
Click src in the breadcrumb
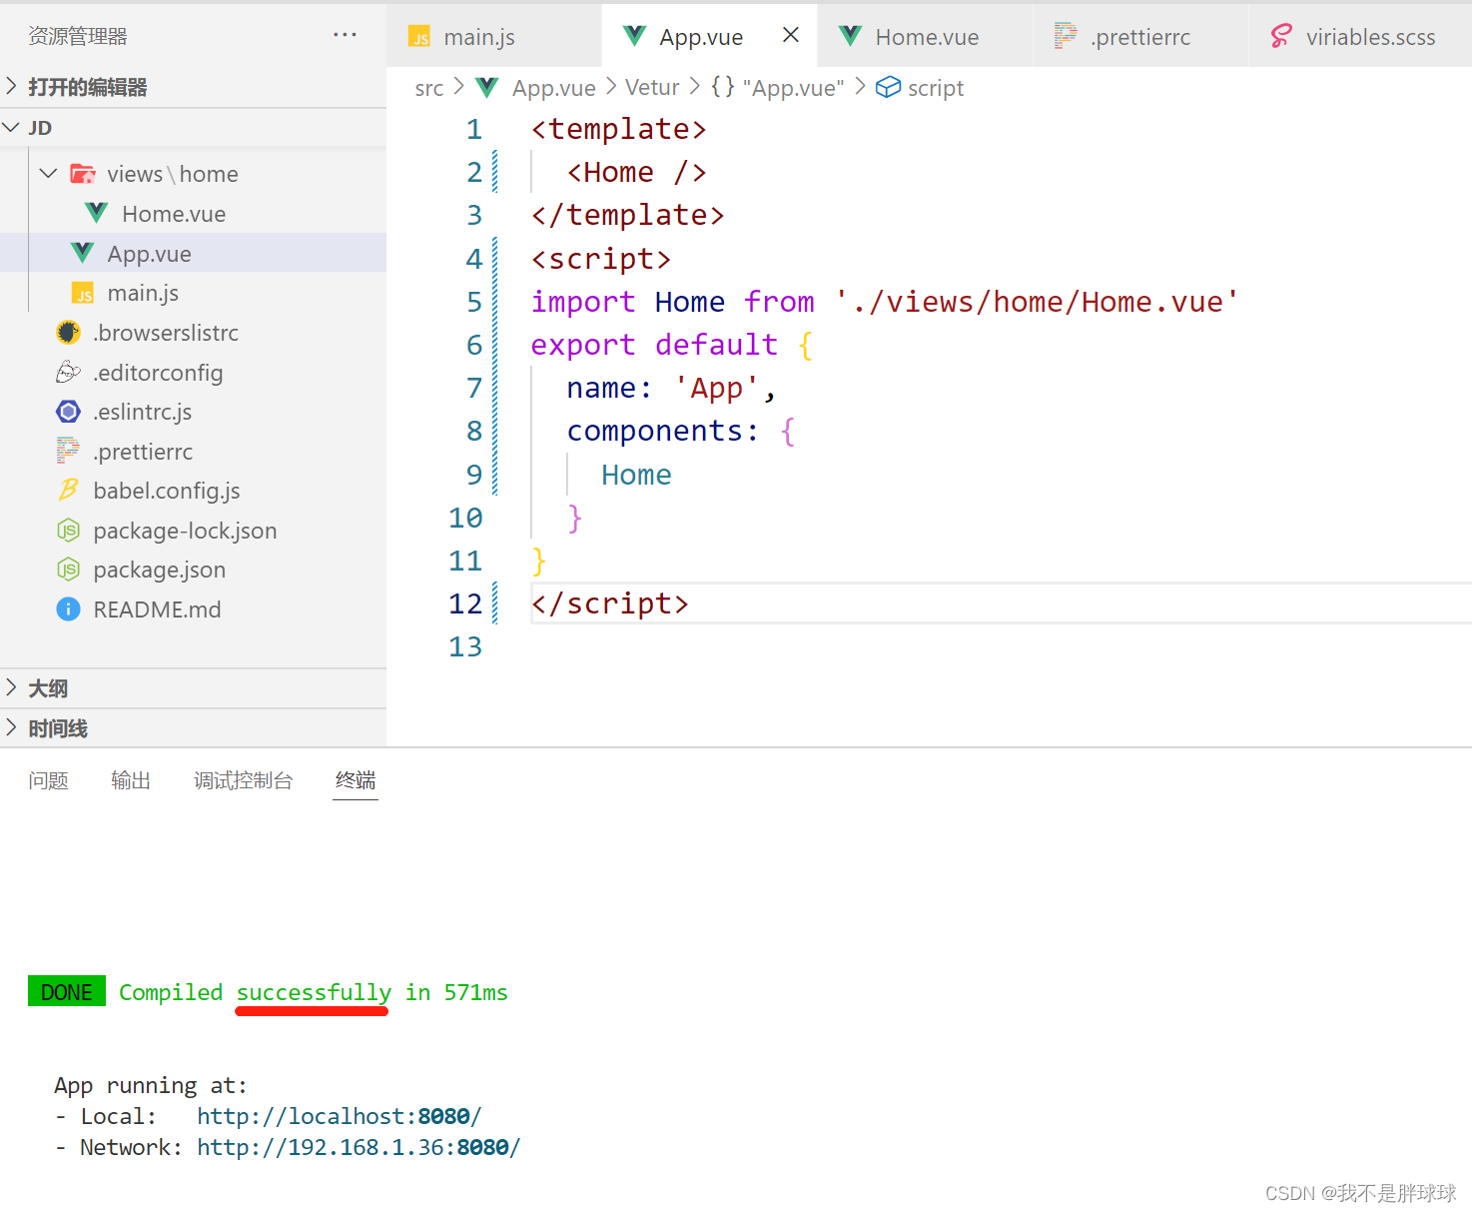[429, 88]
